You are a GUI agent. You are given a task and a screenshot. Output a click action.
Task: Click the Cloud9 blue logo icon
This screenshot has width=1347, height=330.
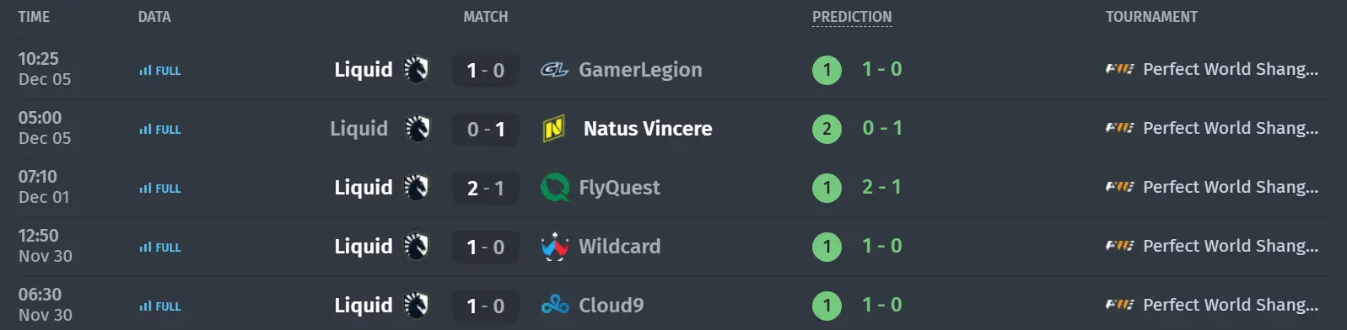pyautogui.click(x=554, y=306)
